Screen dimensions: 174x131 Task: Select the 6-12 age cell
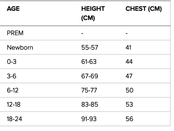click(x=13, y=90)
